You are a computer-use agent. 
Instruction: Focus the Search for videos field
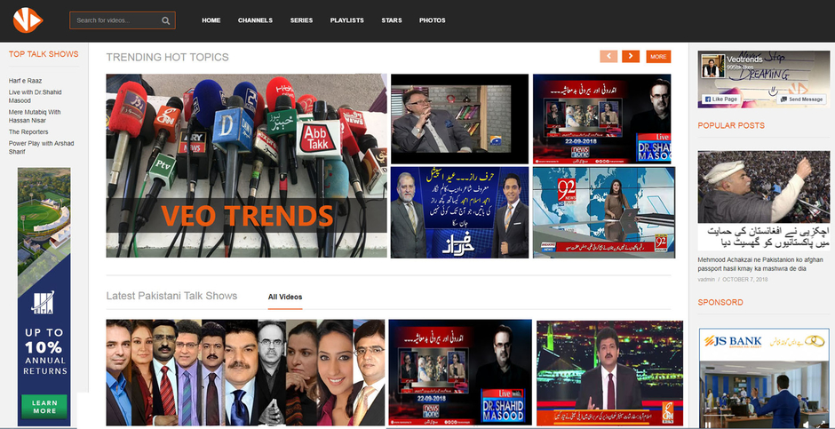(122, 20)
